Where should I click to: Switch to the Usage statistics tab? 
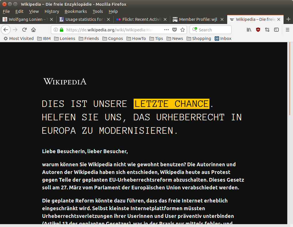(85, 19)
